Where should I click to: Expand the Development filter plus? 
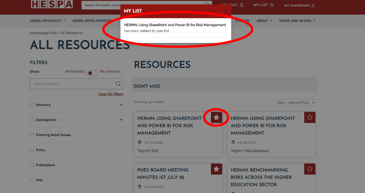point(121,120)
